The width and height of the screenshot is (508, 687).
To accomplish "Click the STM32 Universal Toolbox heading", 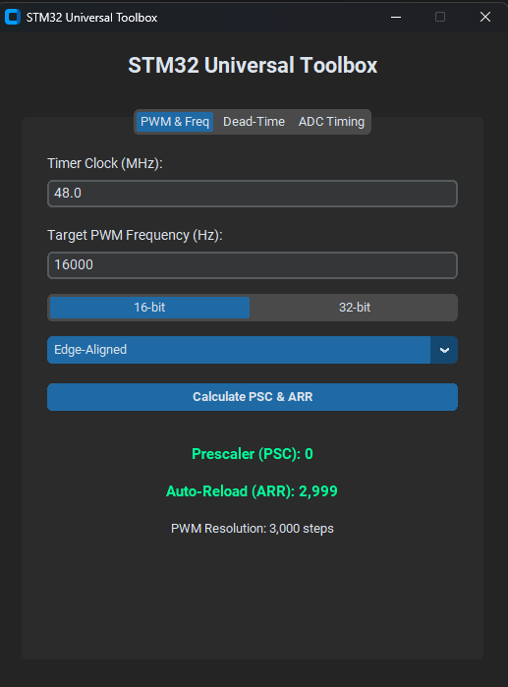I will pos(253,66).
